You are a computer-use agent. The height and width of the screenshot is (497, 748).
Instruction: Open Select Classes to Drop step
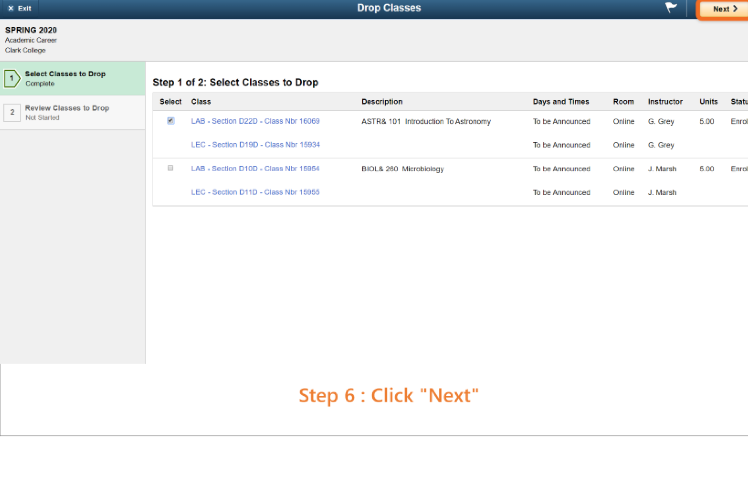click(x=65, y=74)
